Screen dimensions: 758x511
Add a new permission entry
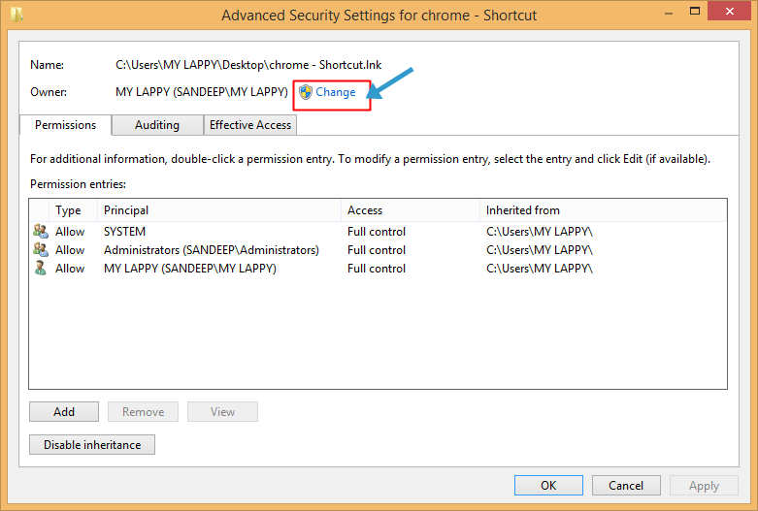point(64,412)
